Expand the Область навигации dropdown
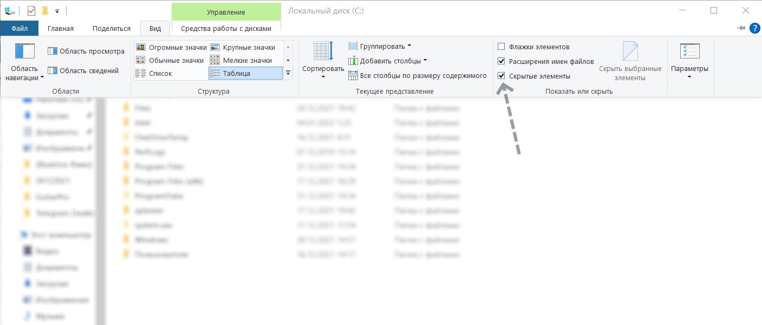This screenshot has width=762, height=325. pyautogui.click(x=25, y=73)
